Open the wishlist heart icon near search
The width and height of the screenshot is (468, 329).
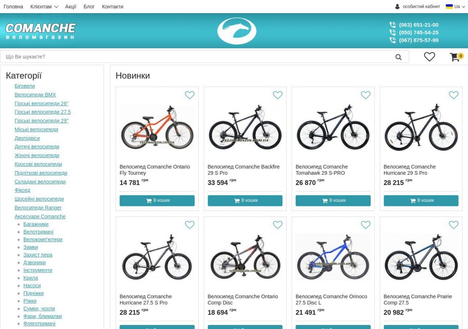tap(429, 57)
